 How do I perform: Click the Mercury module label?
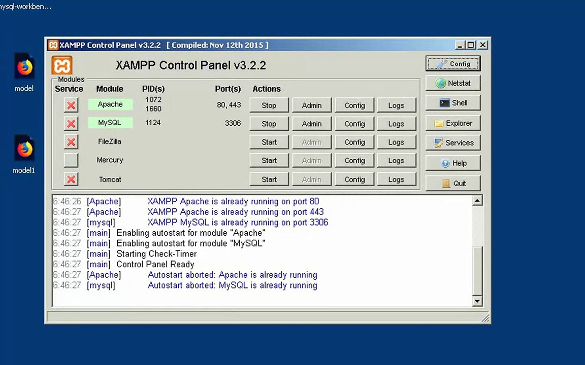point(110,160)
